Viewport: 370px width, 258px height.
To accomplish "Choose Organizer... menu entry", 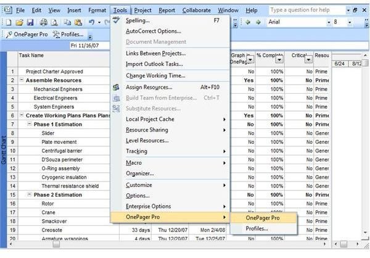I will point(170,173).
